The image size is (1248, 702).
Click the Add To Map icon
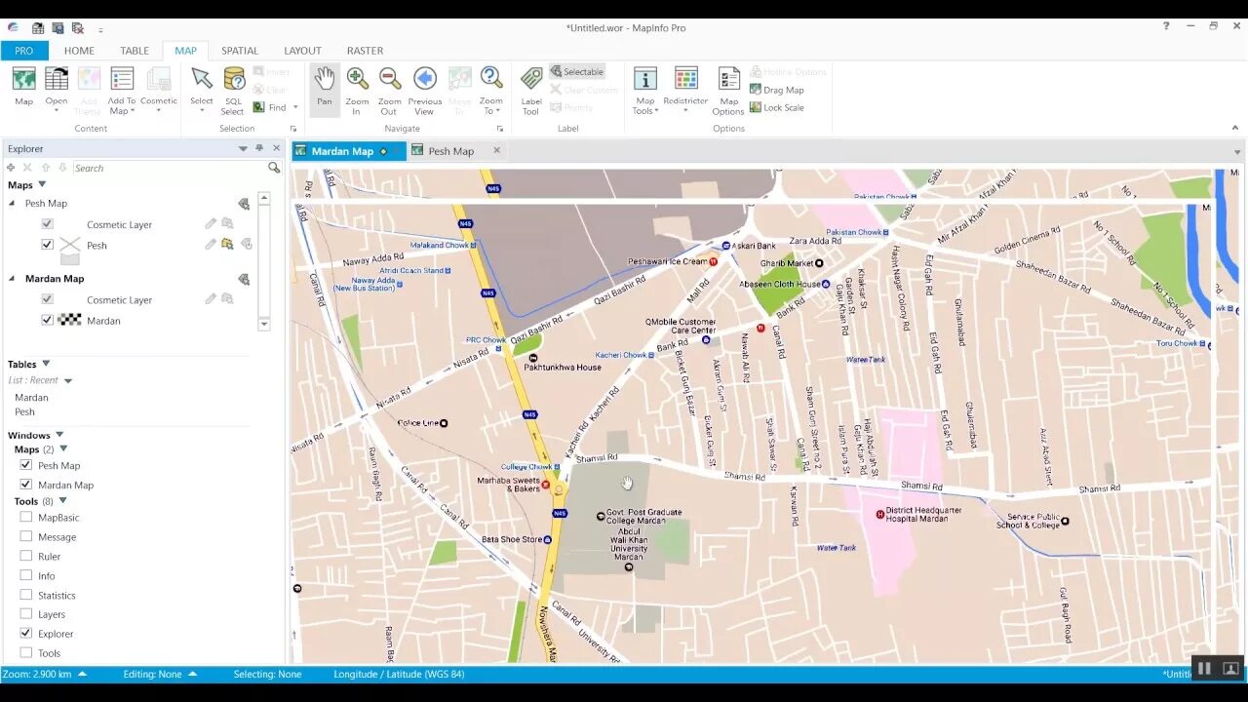point(122,80)
